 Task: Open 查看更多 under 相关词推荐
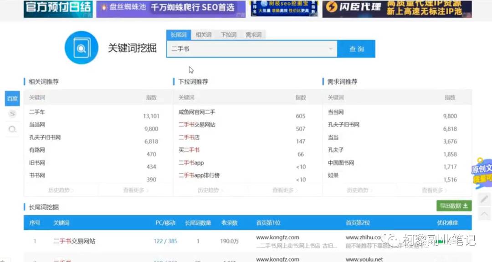click(136, 190)
